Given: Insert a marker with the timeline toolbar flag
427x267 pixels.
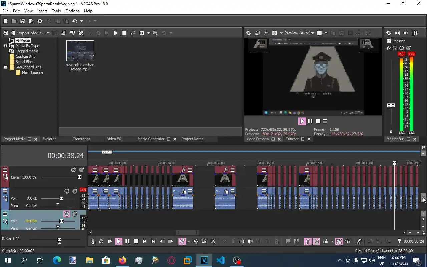Looking at the screenshot, I should coord(288,241).
